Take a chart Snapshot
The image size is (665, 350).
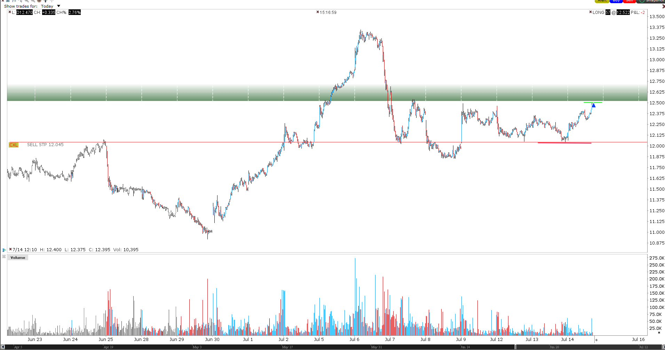pyautogui.click(x=651, y=1)
